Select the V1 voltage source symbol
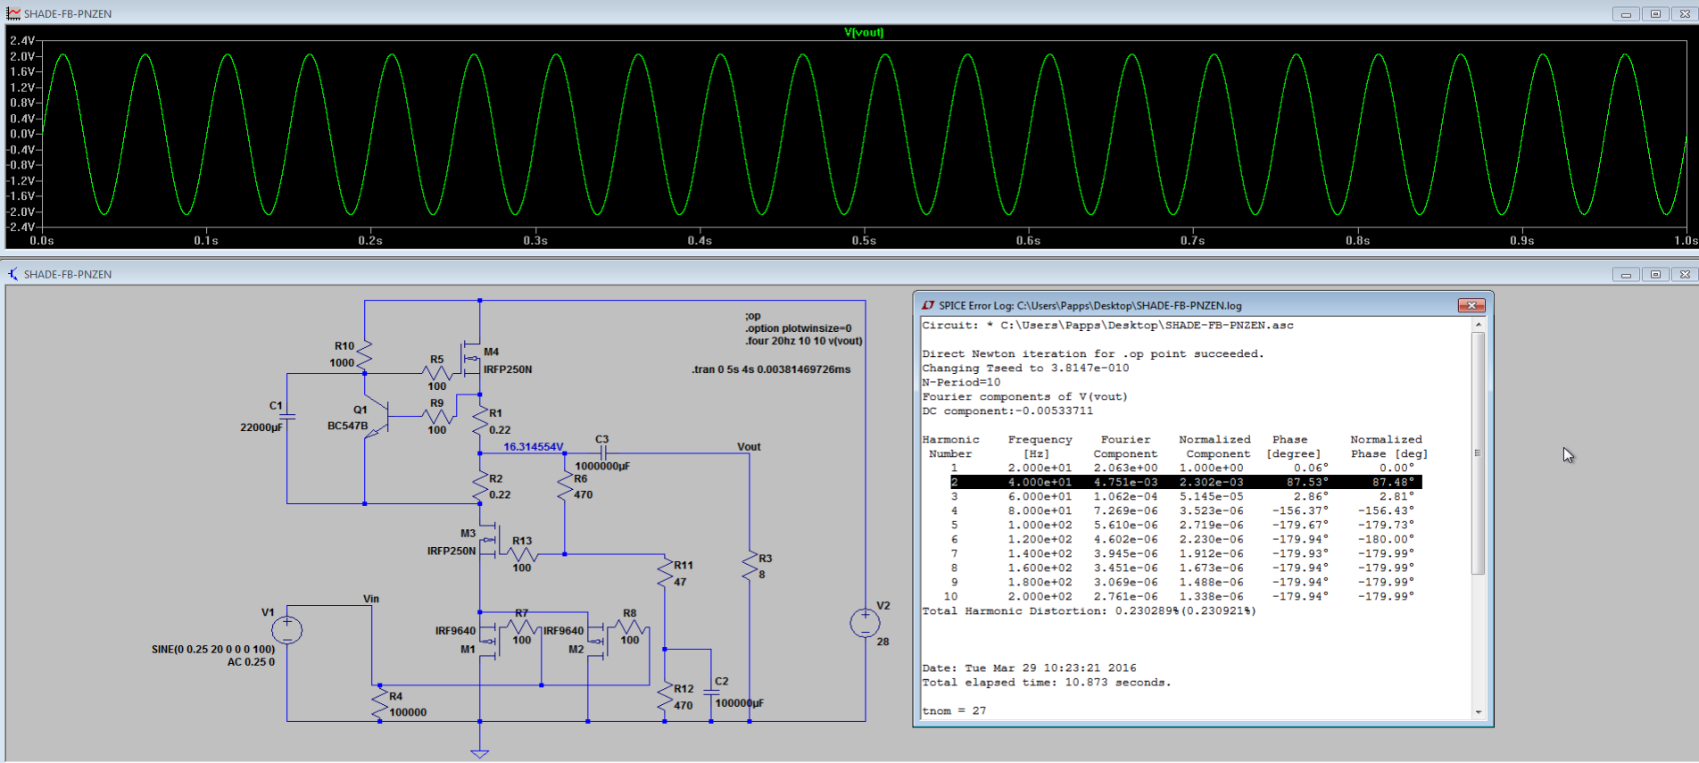The width and height of the screenshot is (1699, 763). point(287,630)
